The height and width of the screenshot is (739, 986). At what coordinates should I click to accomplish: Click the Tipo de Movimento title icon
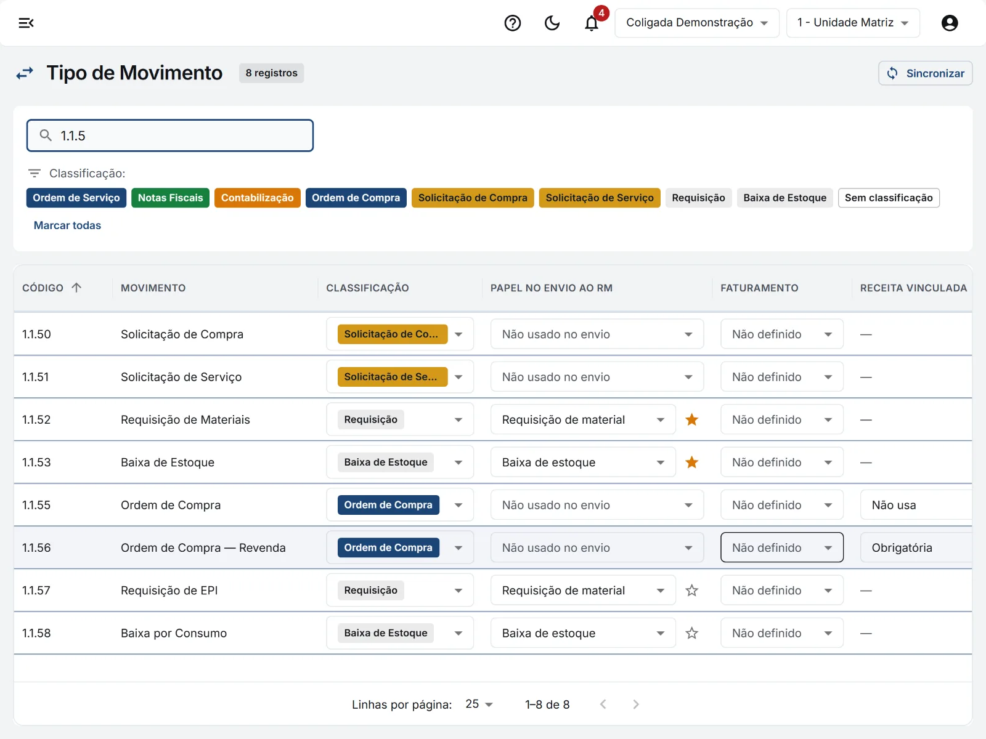pyautogui.click(x=25, y=73)
